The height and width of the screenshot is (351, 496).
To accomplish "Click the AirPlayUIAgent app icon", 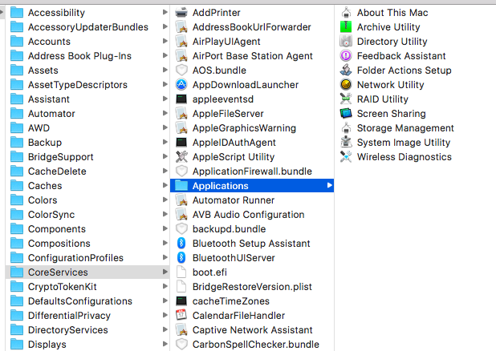I will pyautogui.click(x=181, y=42).
